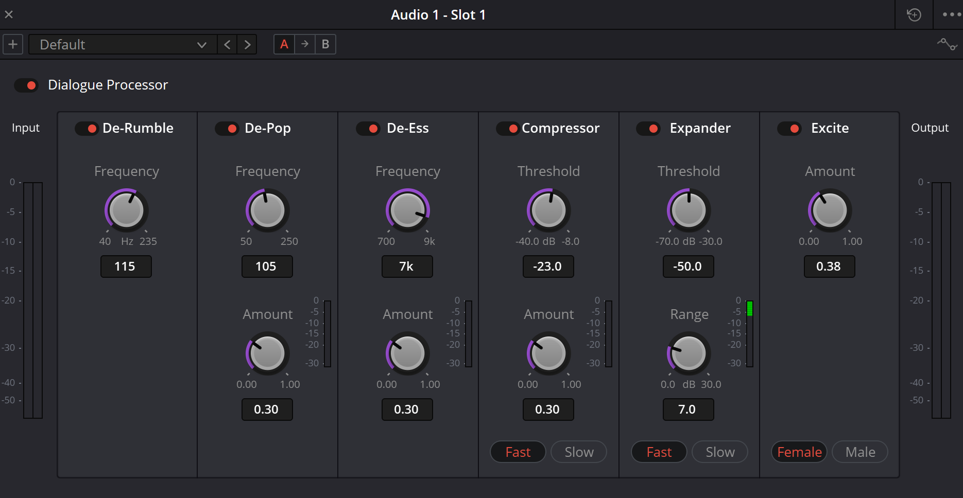Disable the De-Pop module

coord(227,128)
